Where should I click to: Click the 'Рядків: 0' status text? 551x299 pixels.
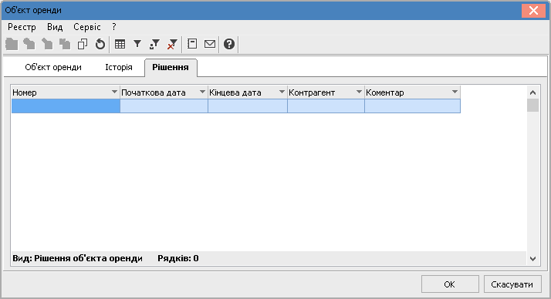[178, 259]
